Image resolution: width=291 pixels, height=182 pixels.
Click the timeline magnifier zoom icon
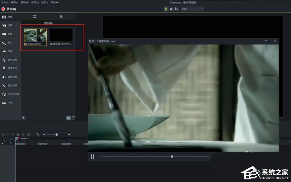tap(38, 135)
